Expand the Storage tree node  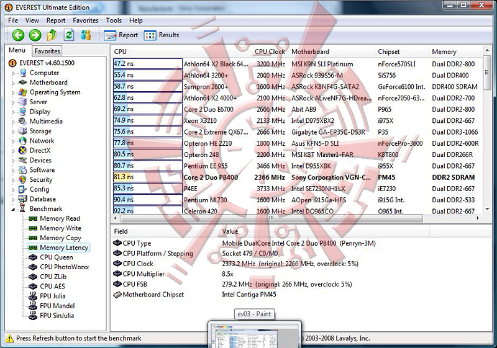[x=13, y=132]
